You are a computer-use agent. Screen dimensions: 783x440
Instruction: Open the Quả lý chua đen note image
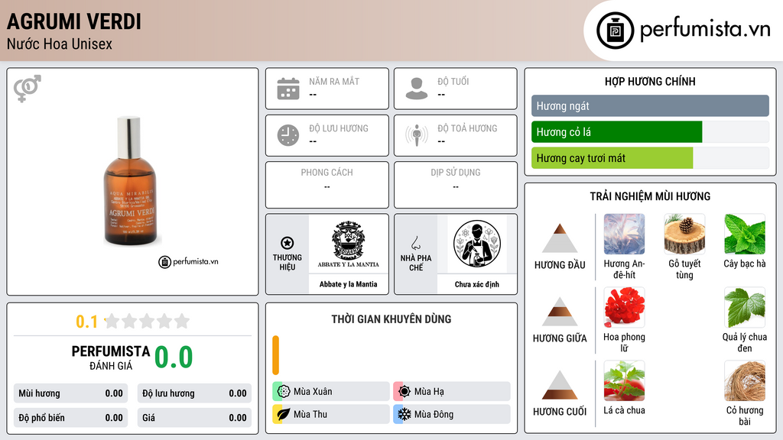click(x=745, y=307)
